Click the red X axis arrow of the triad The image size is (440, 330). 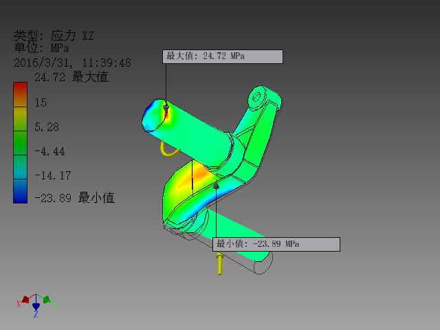[25, 299]
